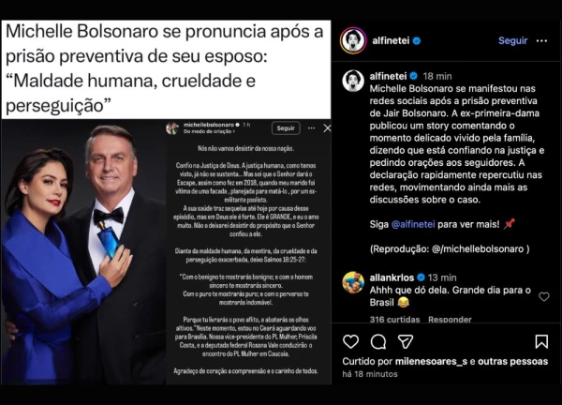
Task: Reply to allankrlos's comment via Responder
Action: [x=450, y=320]
